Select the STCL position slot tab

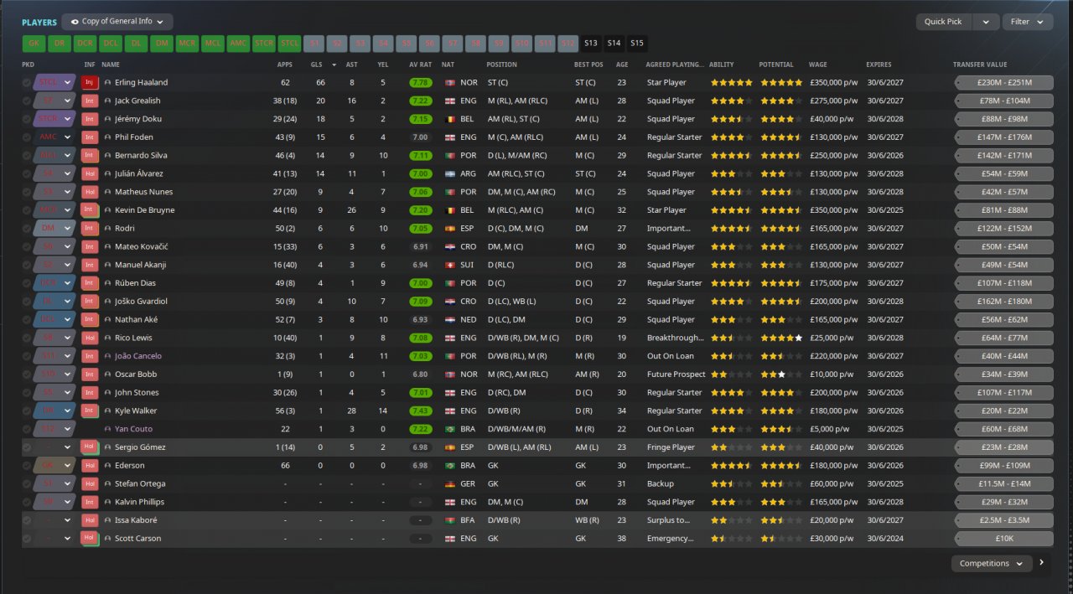click(289, 43)
